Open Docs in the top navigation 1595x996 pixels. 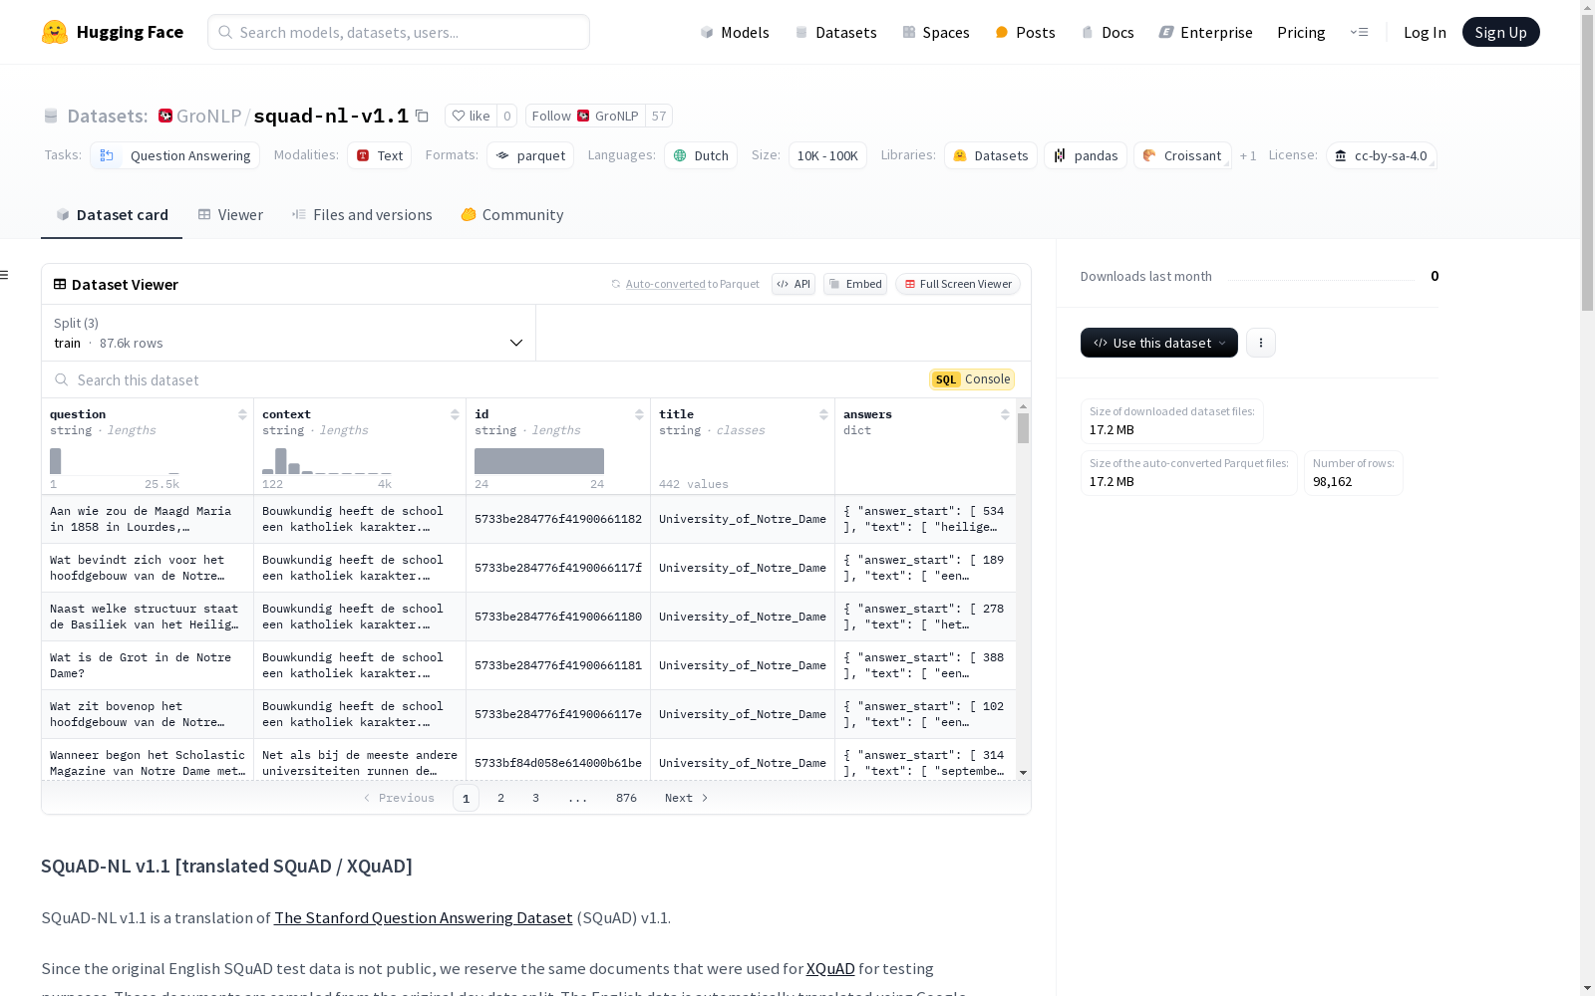click(x=1108, y=32)
